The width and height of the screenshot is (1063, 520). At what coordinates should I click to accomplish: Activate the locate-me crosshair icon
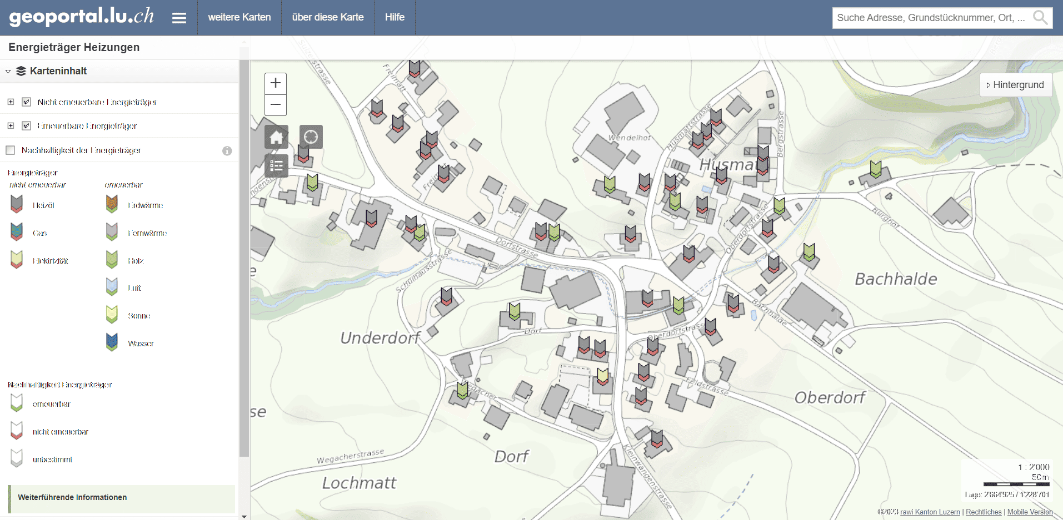point(311,137)
